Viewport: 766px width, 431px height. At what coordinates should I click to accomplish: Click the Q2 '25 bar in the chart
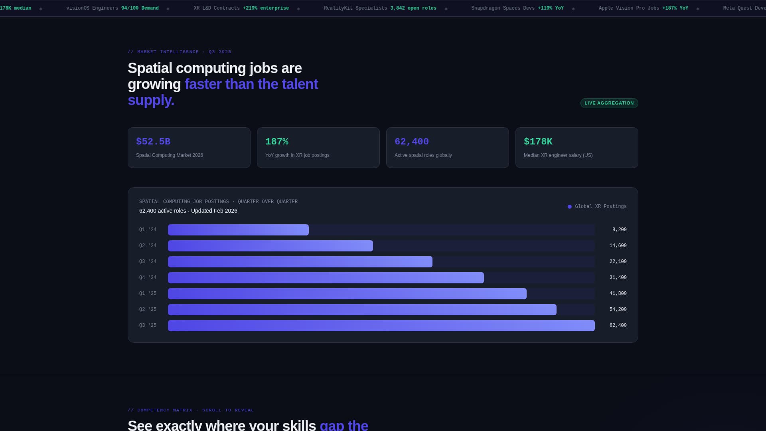coord(362,310)
